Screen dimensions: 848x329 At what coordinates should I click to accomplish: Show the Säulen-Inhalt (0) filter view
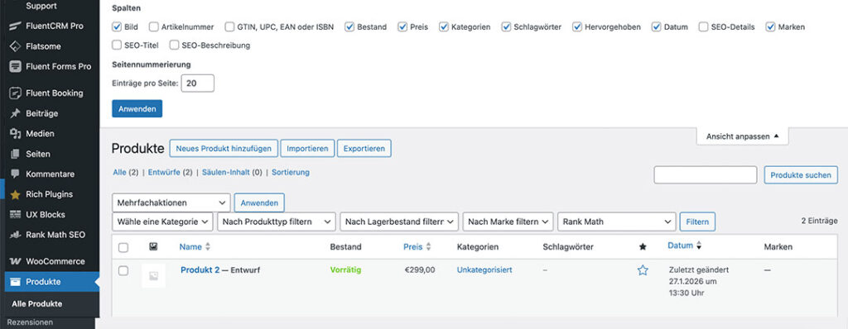pyautogui.click(x=232, y=172)
